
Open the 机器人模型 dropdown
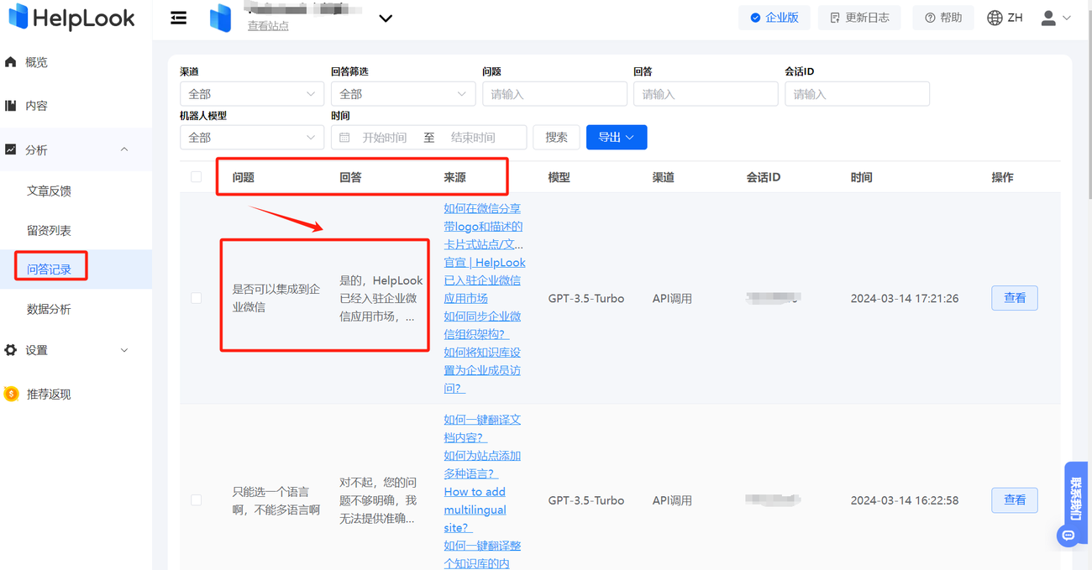pos(252,138)
